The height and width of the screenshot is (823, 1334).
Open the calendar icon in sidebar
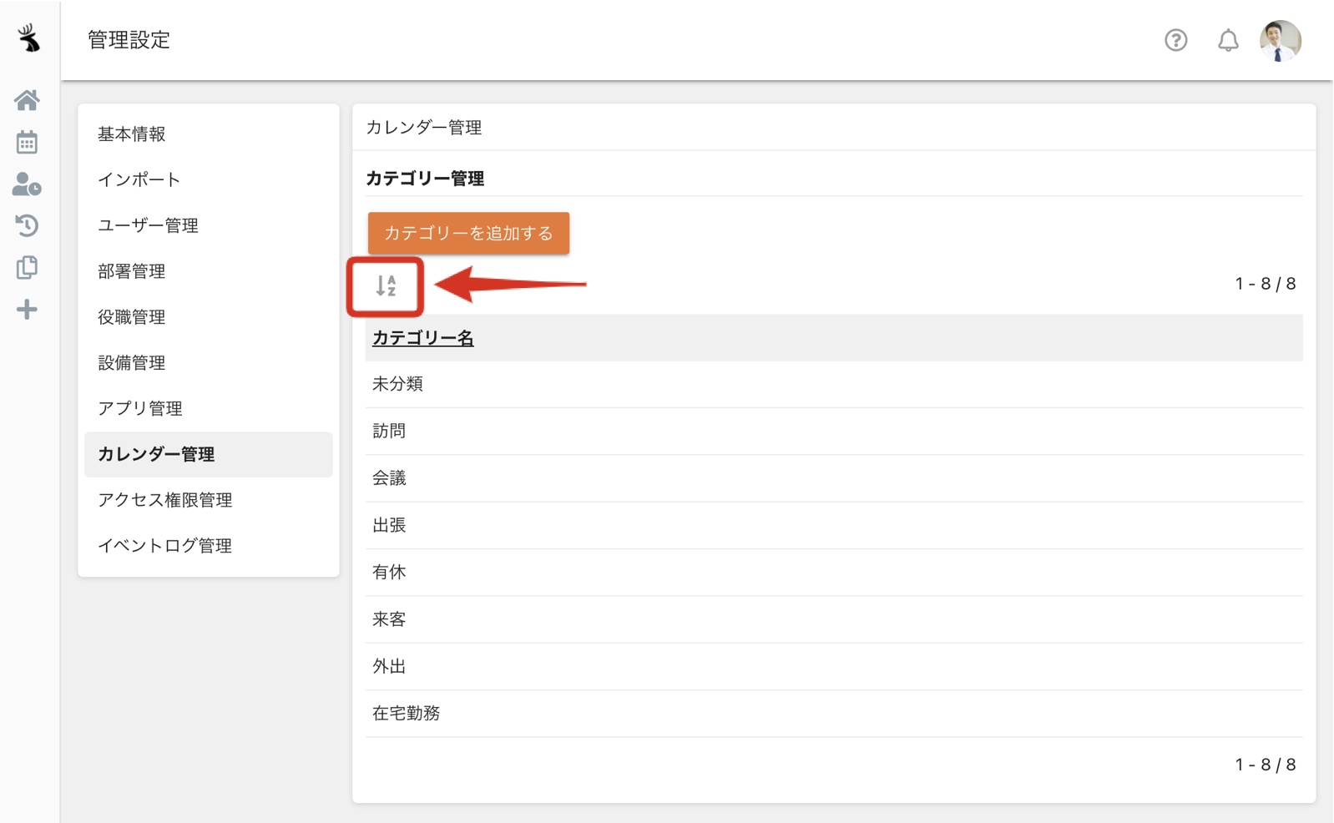[x=27, y=142]
